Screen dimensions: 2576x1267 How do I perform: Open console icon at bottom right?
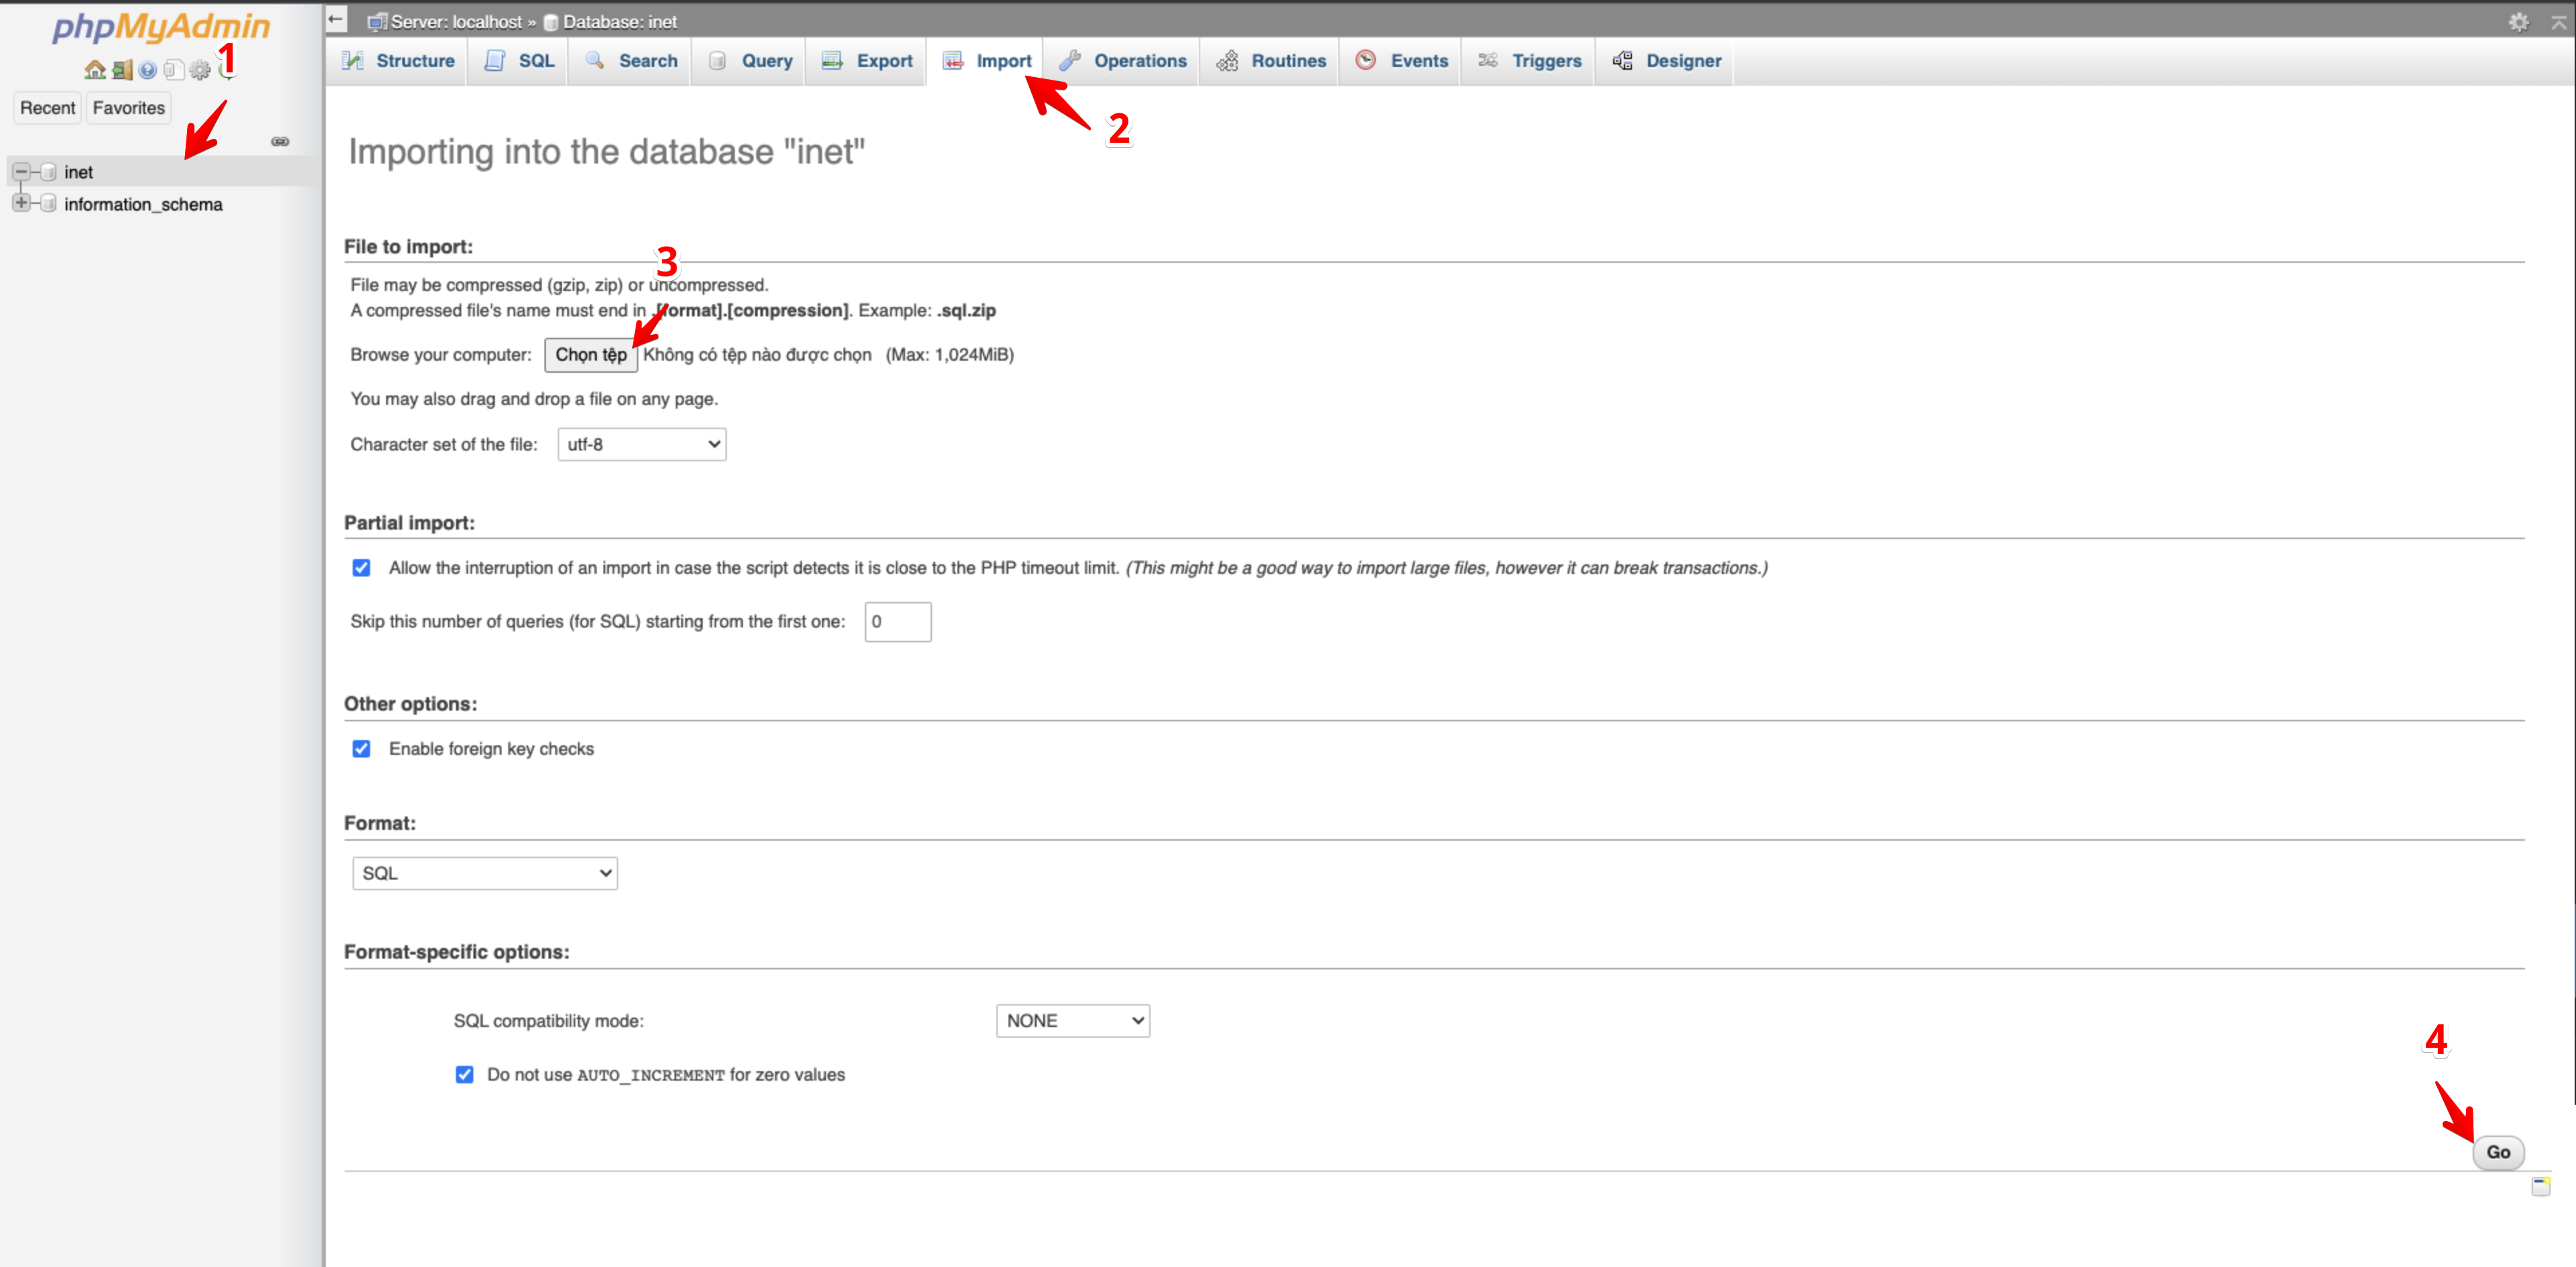coord(2540,1186)
